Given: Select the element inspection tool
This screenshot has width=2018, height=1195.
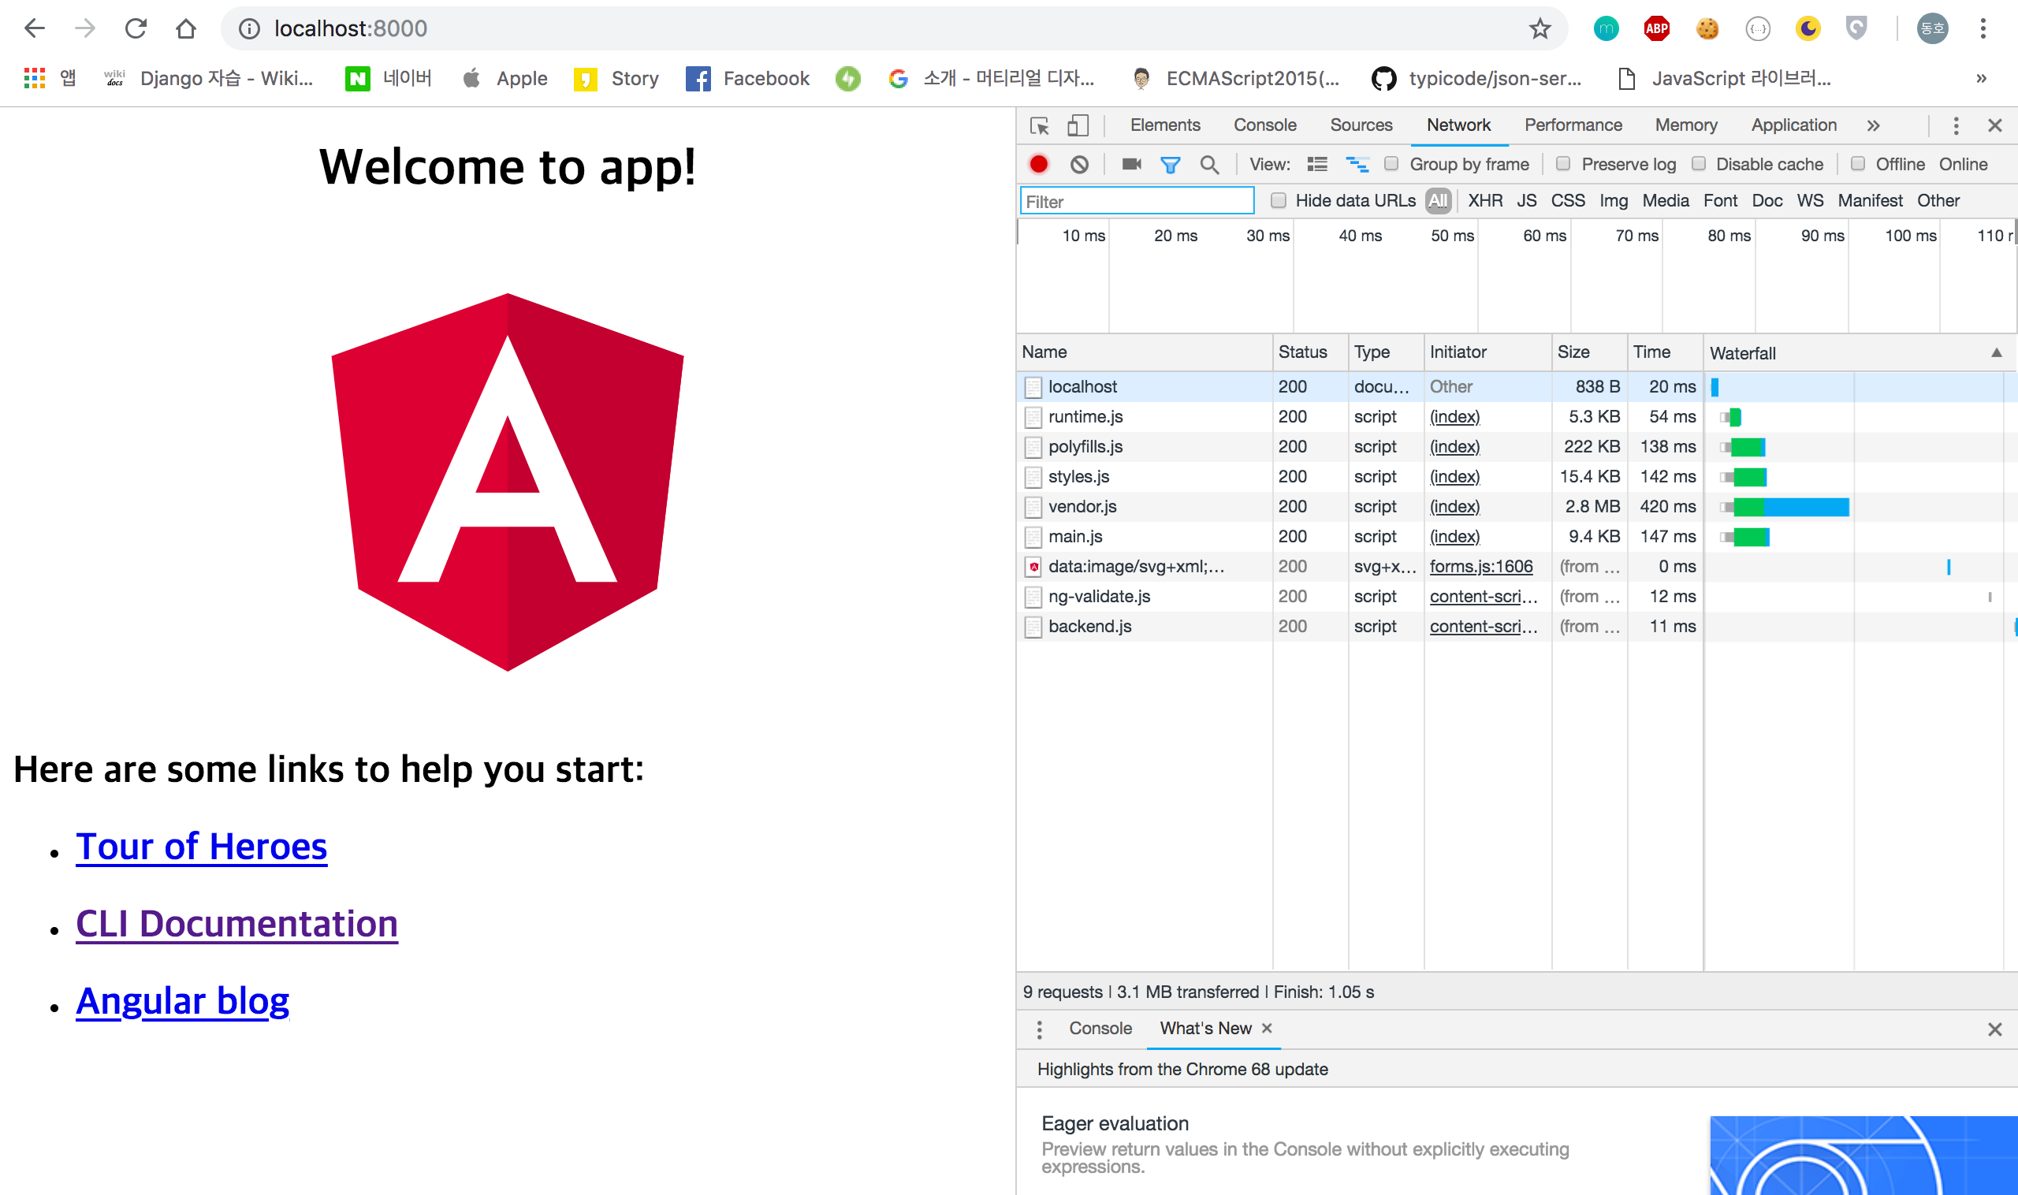Looking at the screenshot, I should click(x=1039, y=125).
